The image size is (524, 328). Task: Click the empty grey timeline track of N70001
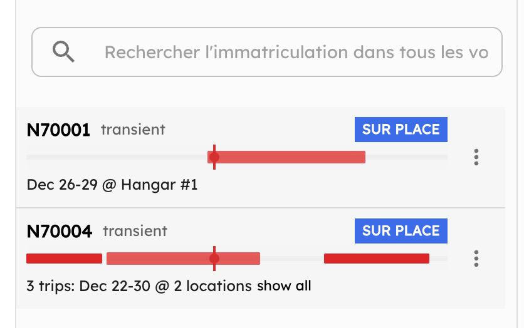[113, 157]
